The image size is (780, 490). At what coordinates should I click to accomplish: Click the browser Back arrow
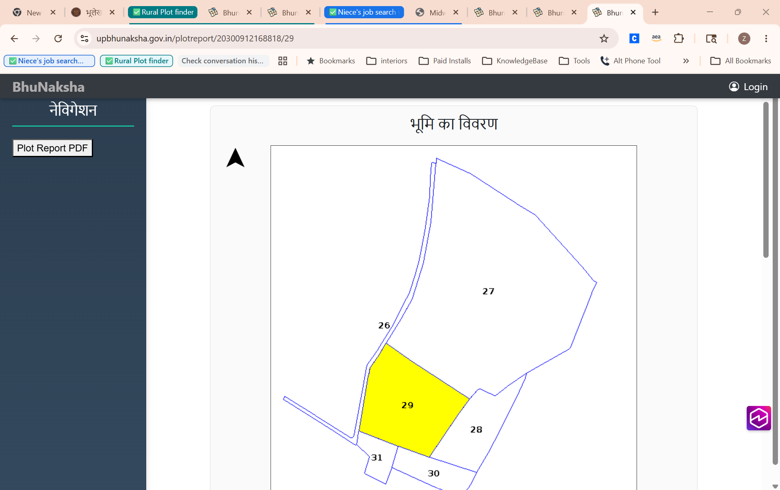pos(14,39)
